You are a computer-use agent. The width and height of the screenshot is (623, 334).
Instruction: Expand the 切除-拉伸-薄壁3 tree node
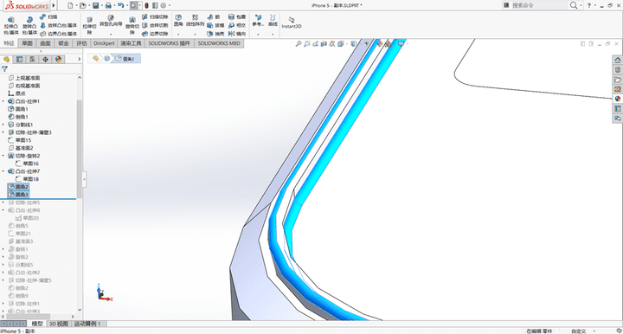(x=3, y=132)
